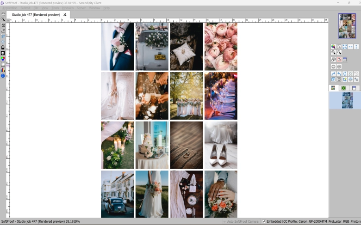Select the crop tool in left toolbar
The image size is (361, 225).
3,30
